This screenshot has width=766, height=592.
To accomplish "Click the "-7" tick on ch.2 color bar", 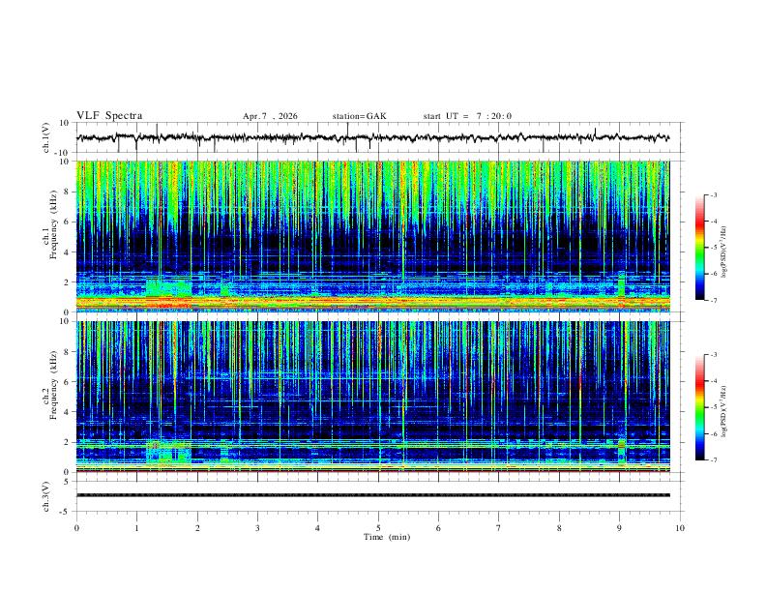I will pyautogui.click(x=714, y=460).
